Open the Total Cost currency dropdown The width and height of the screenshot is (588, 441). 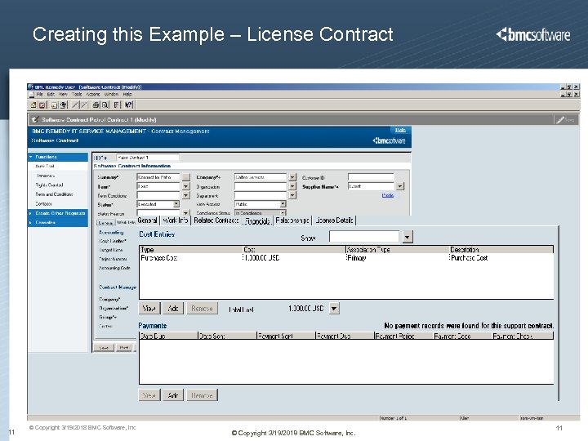click(x=334, y=309)
